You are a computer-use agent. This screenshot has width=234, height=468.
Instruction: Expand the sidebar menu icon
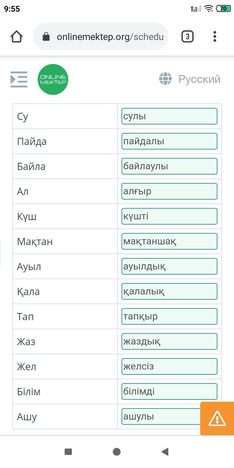[19, 79]
